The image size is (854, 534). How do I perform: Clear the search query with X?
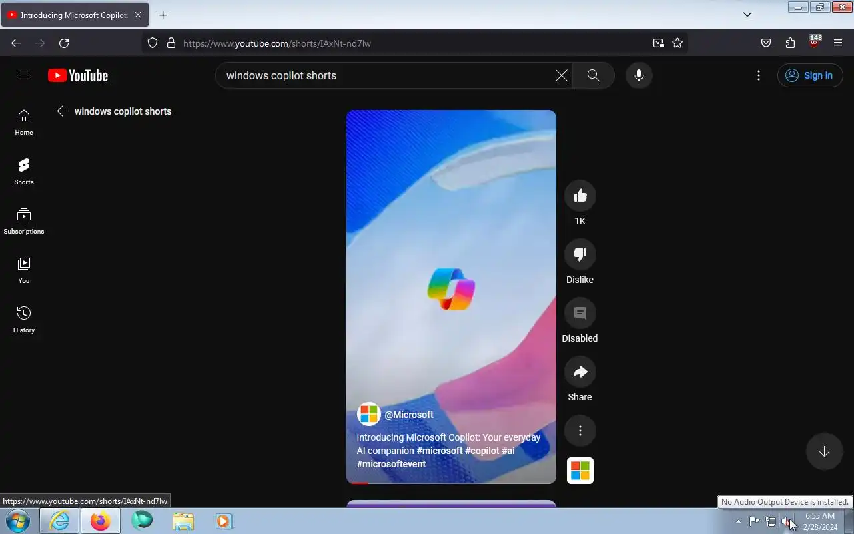click(562, 75)
